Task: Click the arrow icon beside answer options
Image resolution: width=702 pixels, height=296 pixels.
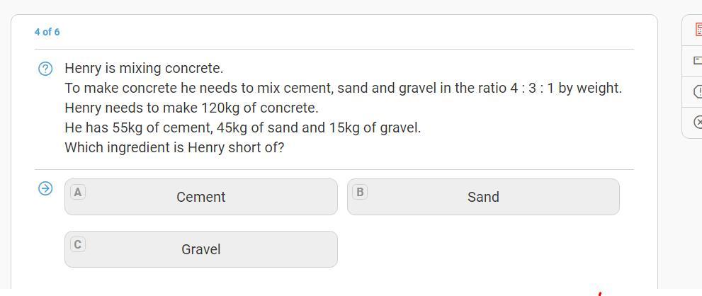Action: pos(45,188)
